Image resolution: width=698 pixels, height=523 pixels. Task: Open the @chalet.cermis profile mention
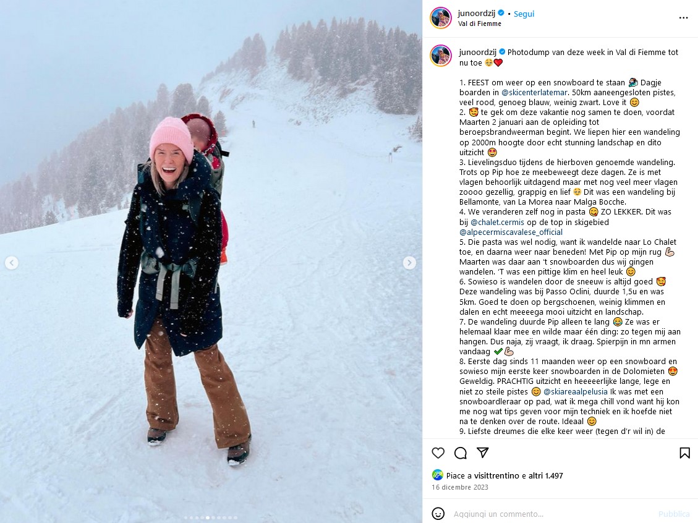[x=497, y=222]
